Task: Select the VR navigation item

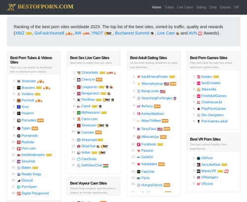Action: point(236,7)
